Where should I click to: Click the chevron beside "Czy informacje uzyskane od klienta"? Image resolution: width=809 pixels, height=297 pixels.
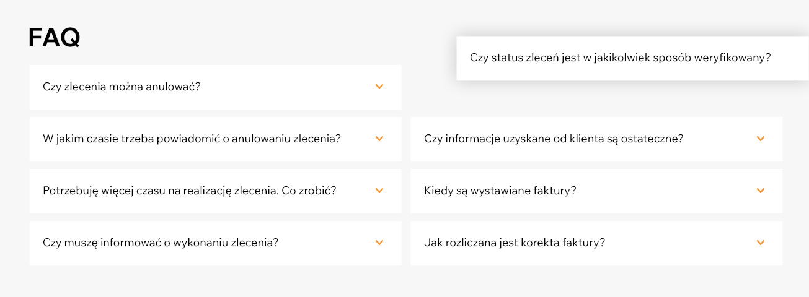tap(761, 139)
